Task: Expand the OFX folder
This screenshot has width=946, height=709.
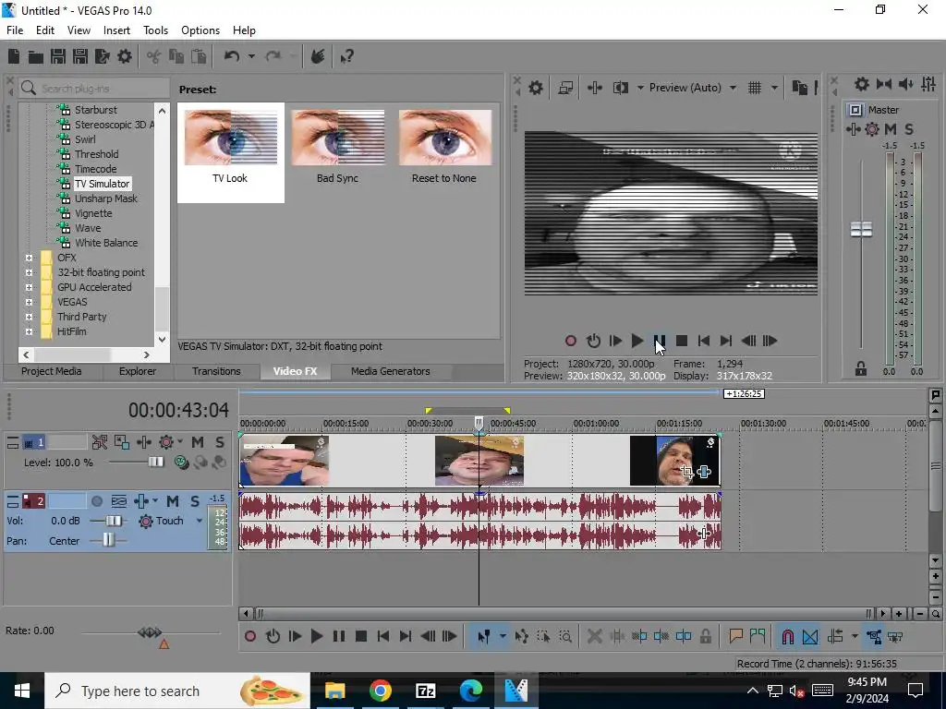Action: click(29, 258)
